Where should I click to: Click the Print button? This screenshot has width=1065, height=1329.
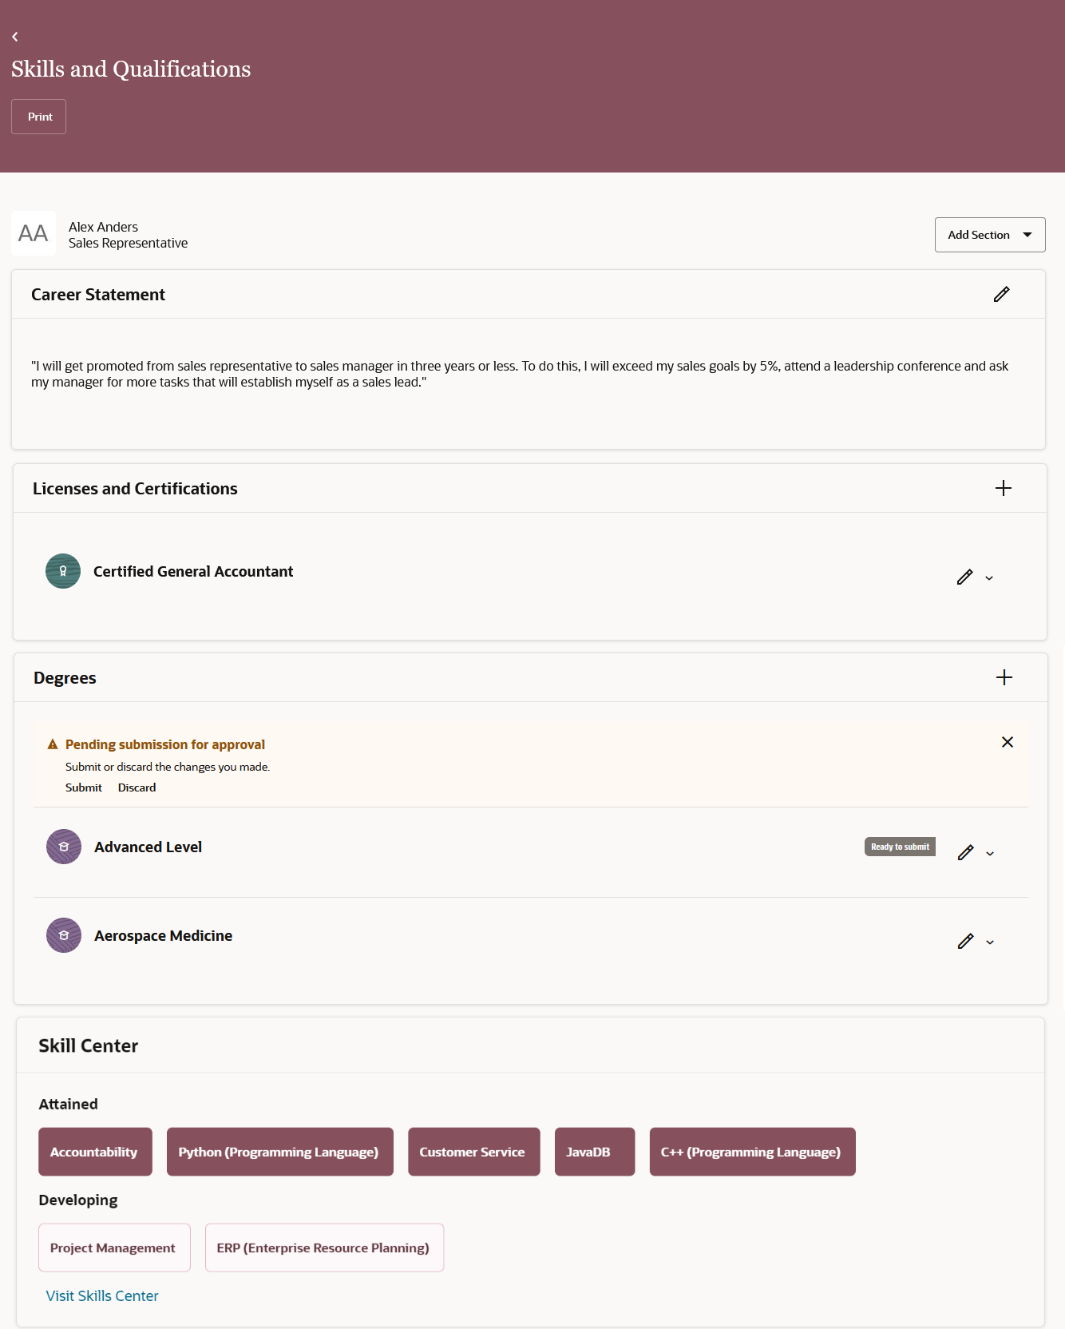click(x=39, y=117)
